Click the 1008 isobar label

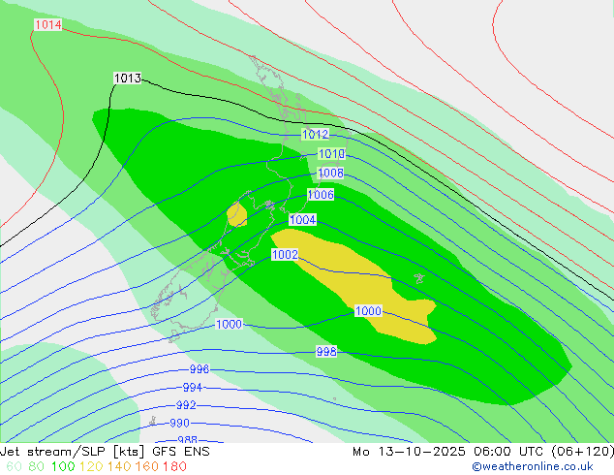click(330, 173)
